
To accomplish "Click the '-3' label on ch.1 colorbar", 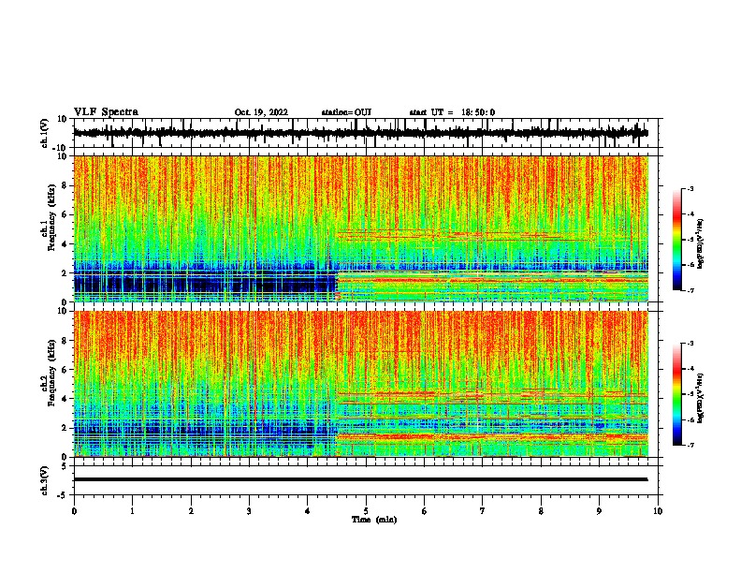I will point(690,189).
